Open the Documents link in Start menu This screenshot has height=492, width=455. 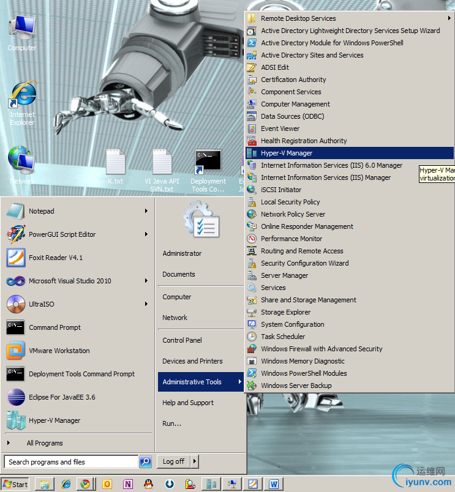[x=178, y=274]
